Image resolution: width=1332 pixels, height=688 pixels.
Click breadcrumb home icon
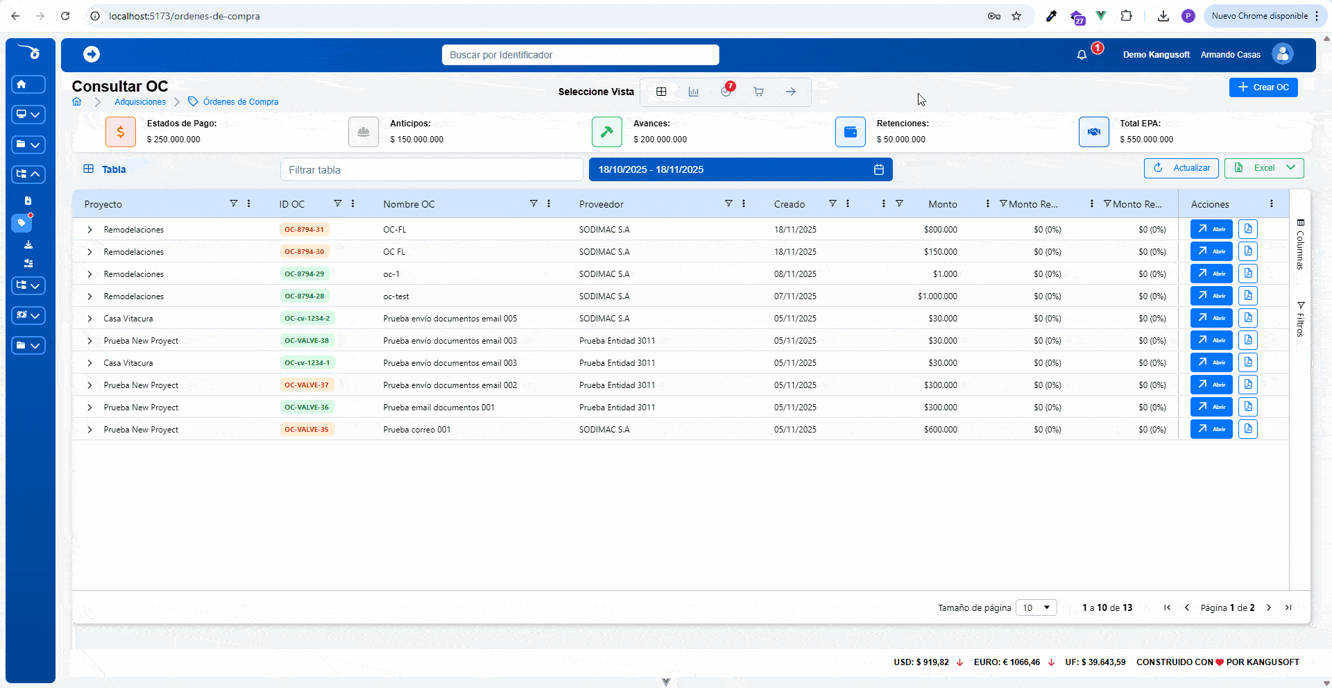click(x=77, y=101)
